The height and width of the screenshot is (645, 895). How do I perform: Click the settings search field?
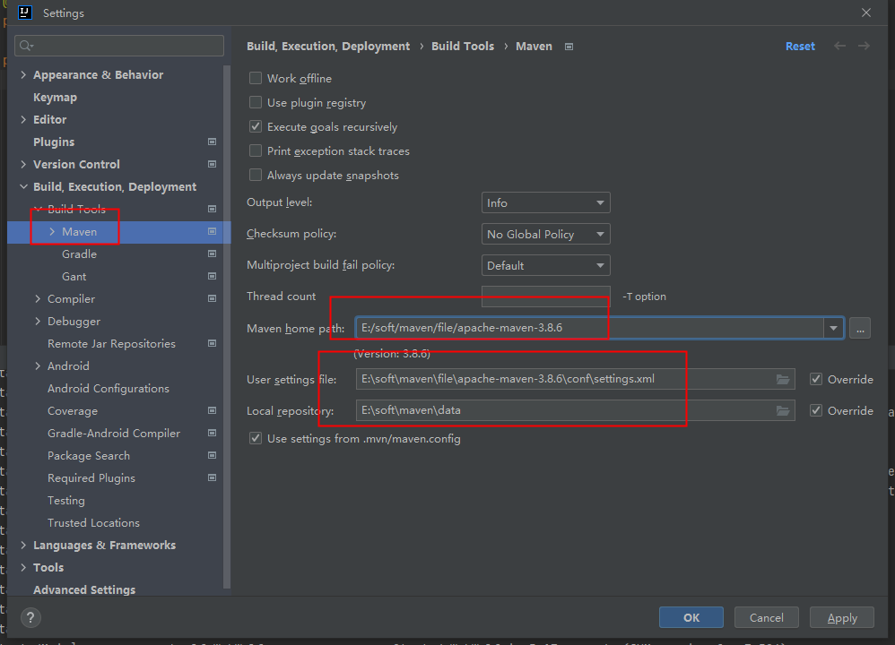point(119,46)
